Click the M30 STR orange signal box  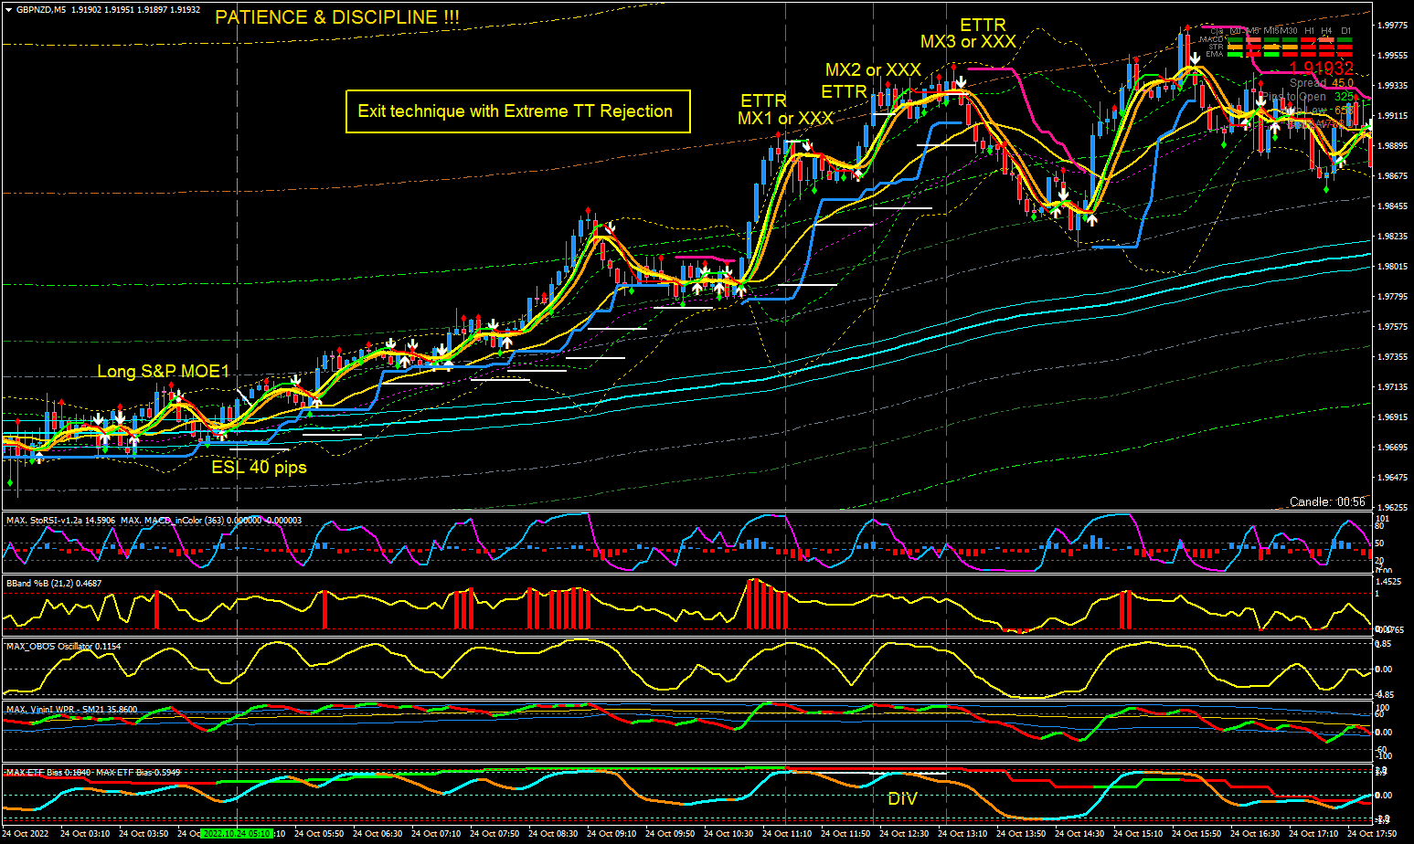(x=1290, y=47)
